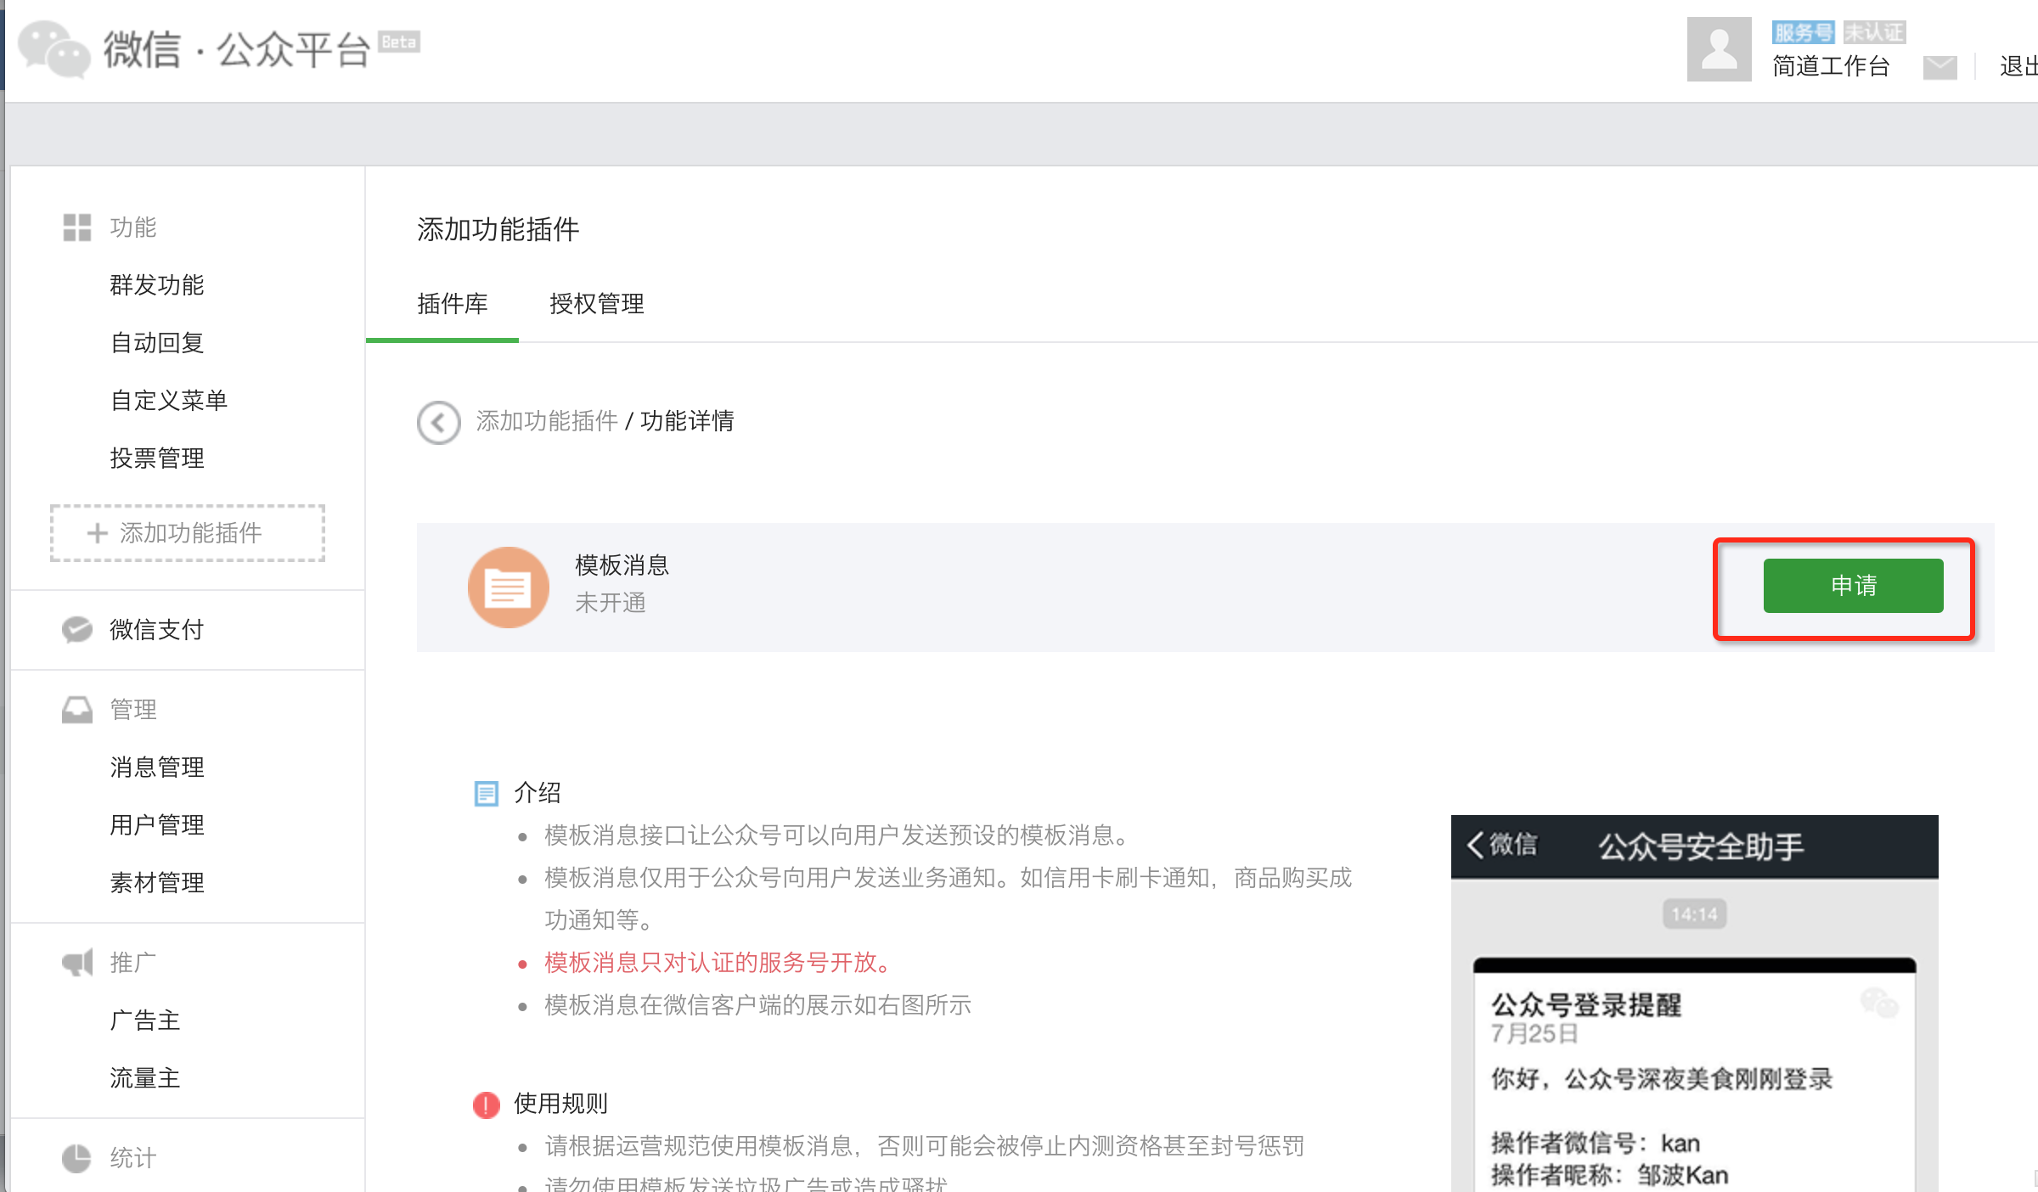Click the orange 模板消息 plugin icon
The width and height of the screenshot is (2038, 1192).
(x=509, y=587)
